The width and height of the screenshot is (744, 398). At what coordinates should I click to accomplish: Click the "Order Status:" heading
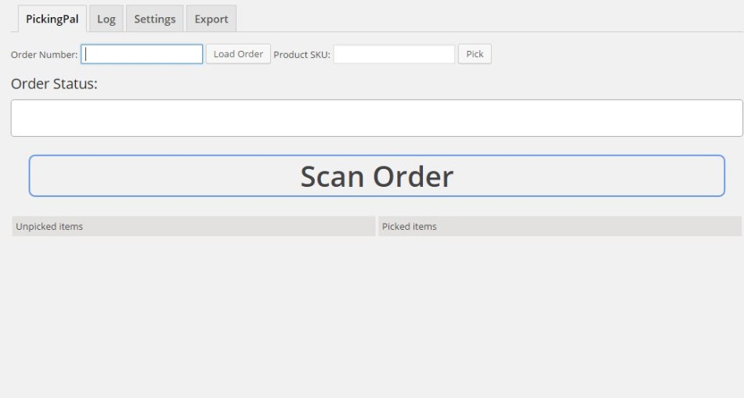[x=54, y=84]
